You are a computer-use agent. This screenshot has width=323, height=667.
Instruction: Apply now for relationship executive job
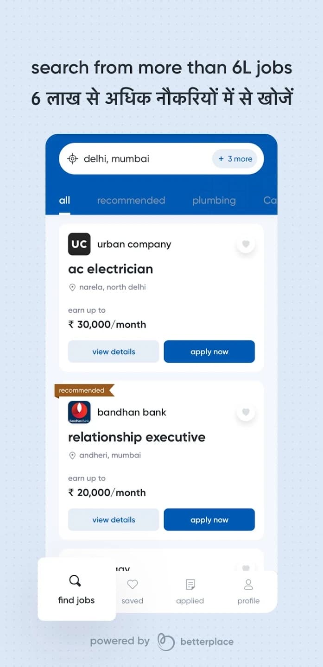coord(209,520)
